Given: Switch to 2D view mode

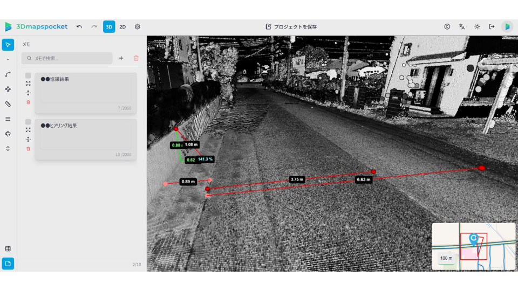Looking at the screenshot, I should [122, 26].
